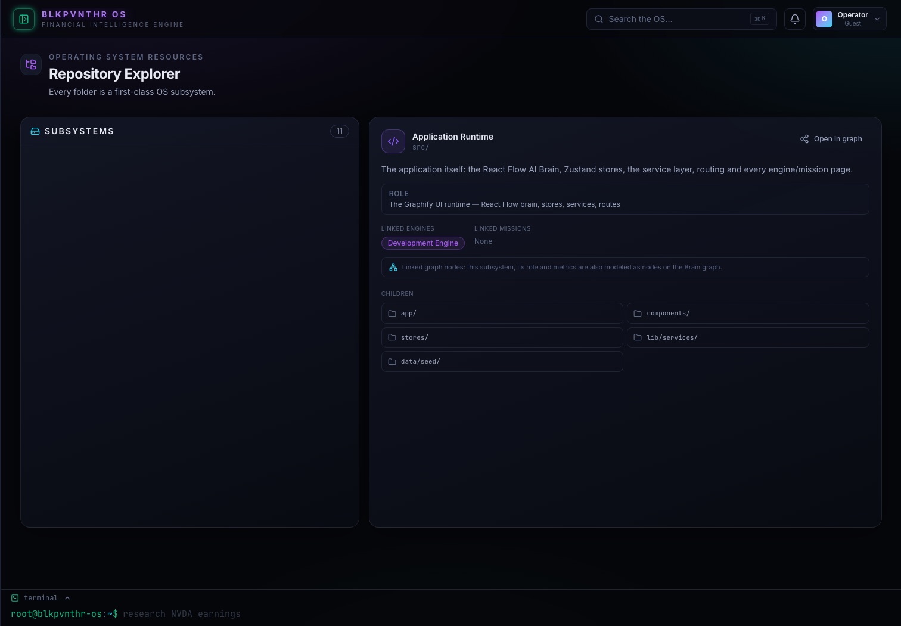Screen dimensions: 901x626
Task: Expand the terminal panel chevron
Action: coord(67,598)
